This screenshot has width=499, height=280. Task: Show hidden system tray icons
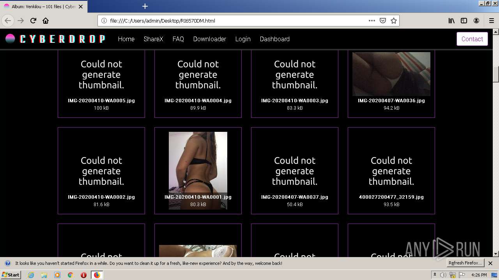(435, 275)
